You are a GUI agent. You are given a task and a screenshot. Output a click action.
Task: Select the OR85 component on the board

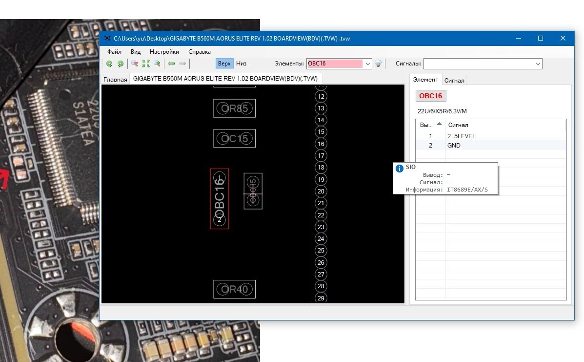tap(234, 108)
